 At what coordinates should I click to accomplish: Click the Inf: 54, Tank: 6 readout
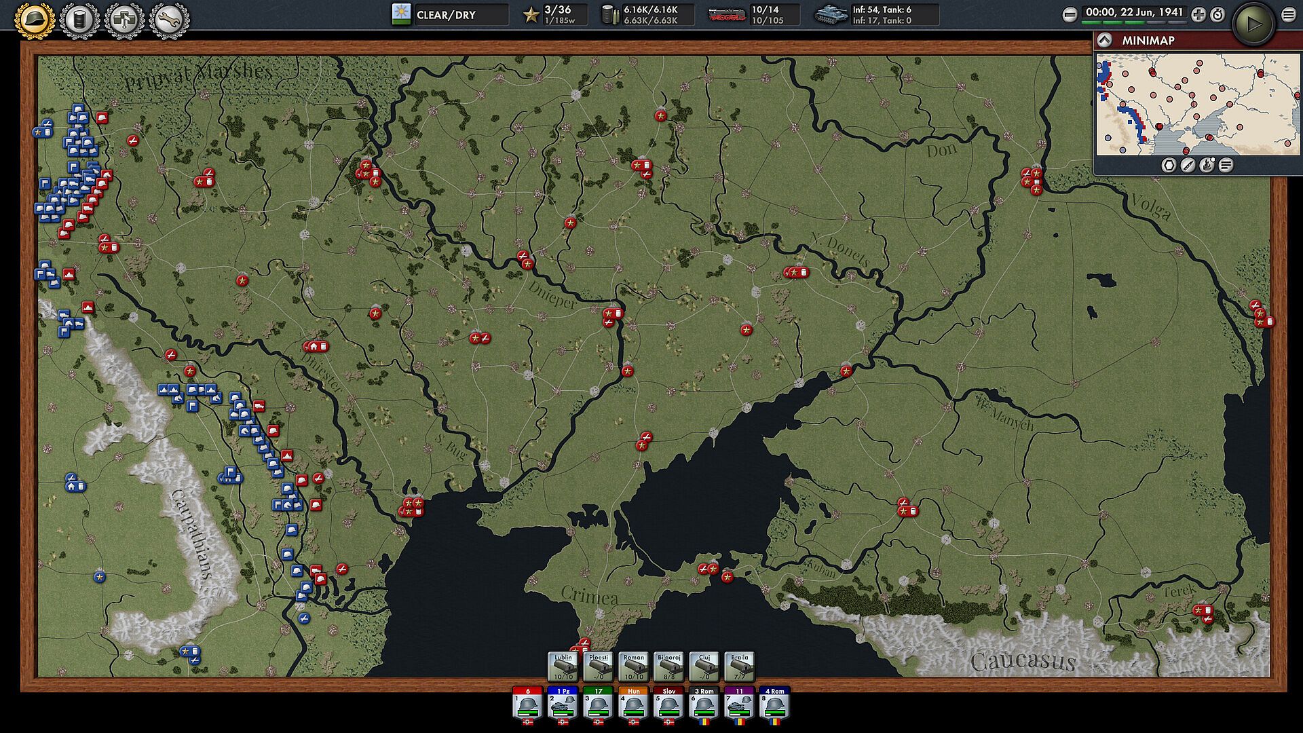coord(882,10)
